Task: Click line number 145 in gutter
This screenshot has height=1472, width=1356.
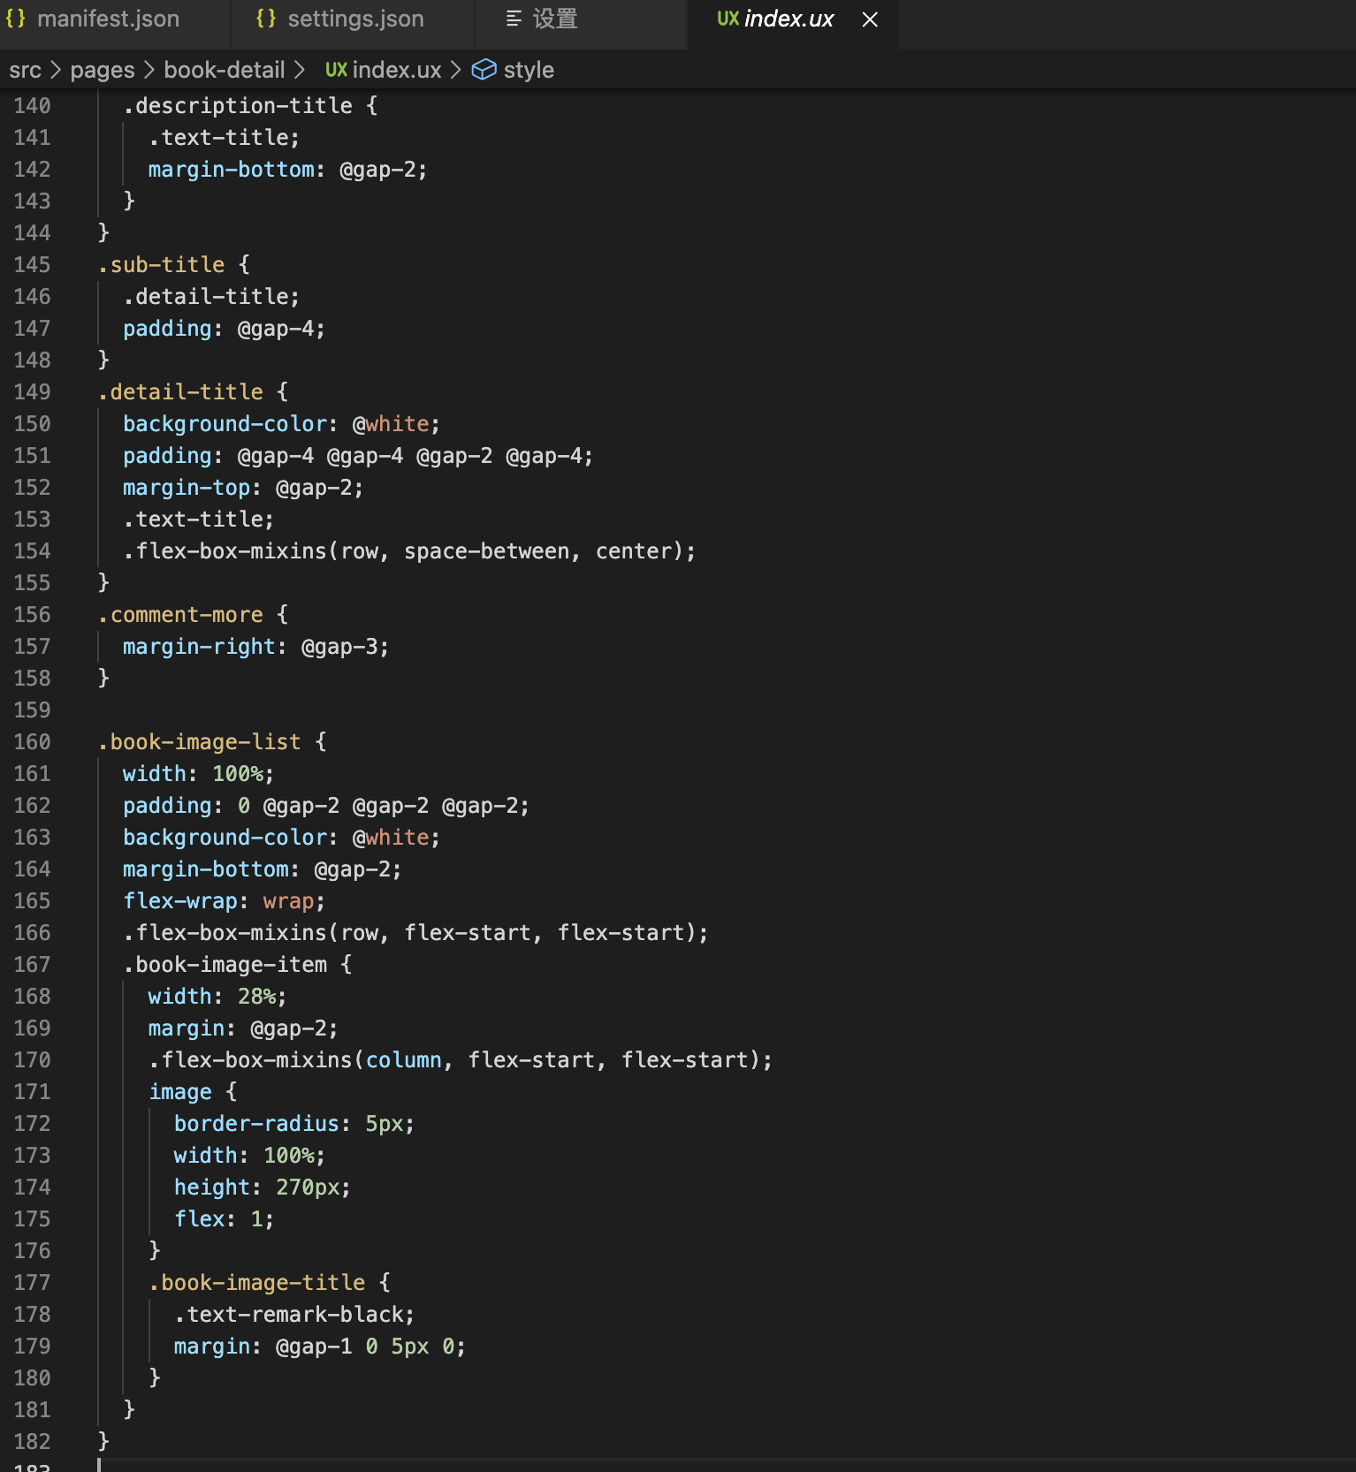Action: point(32,265)
